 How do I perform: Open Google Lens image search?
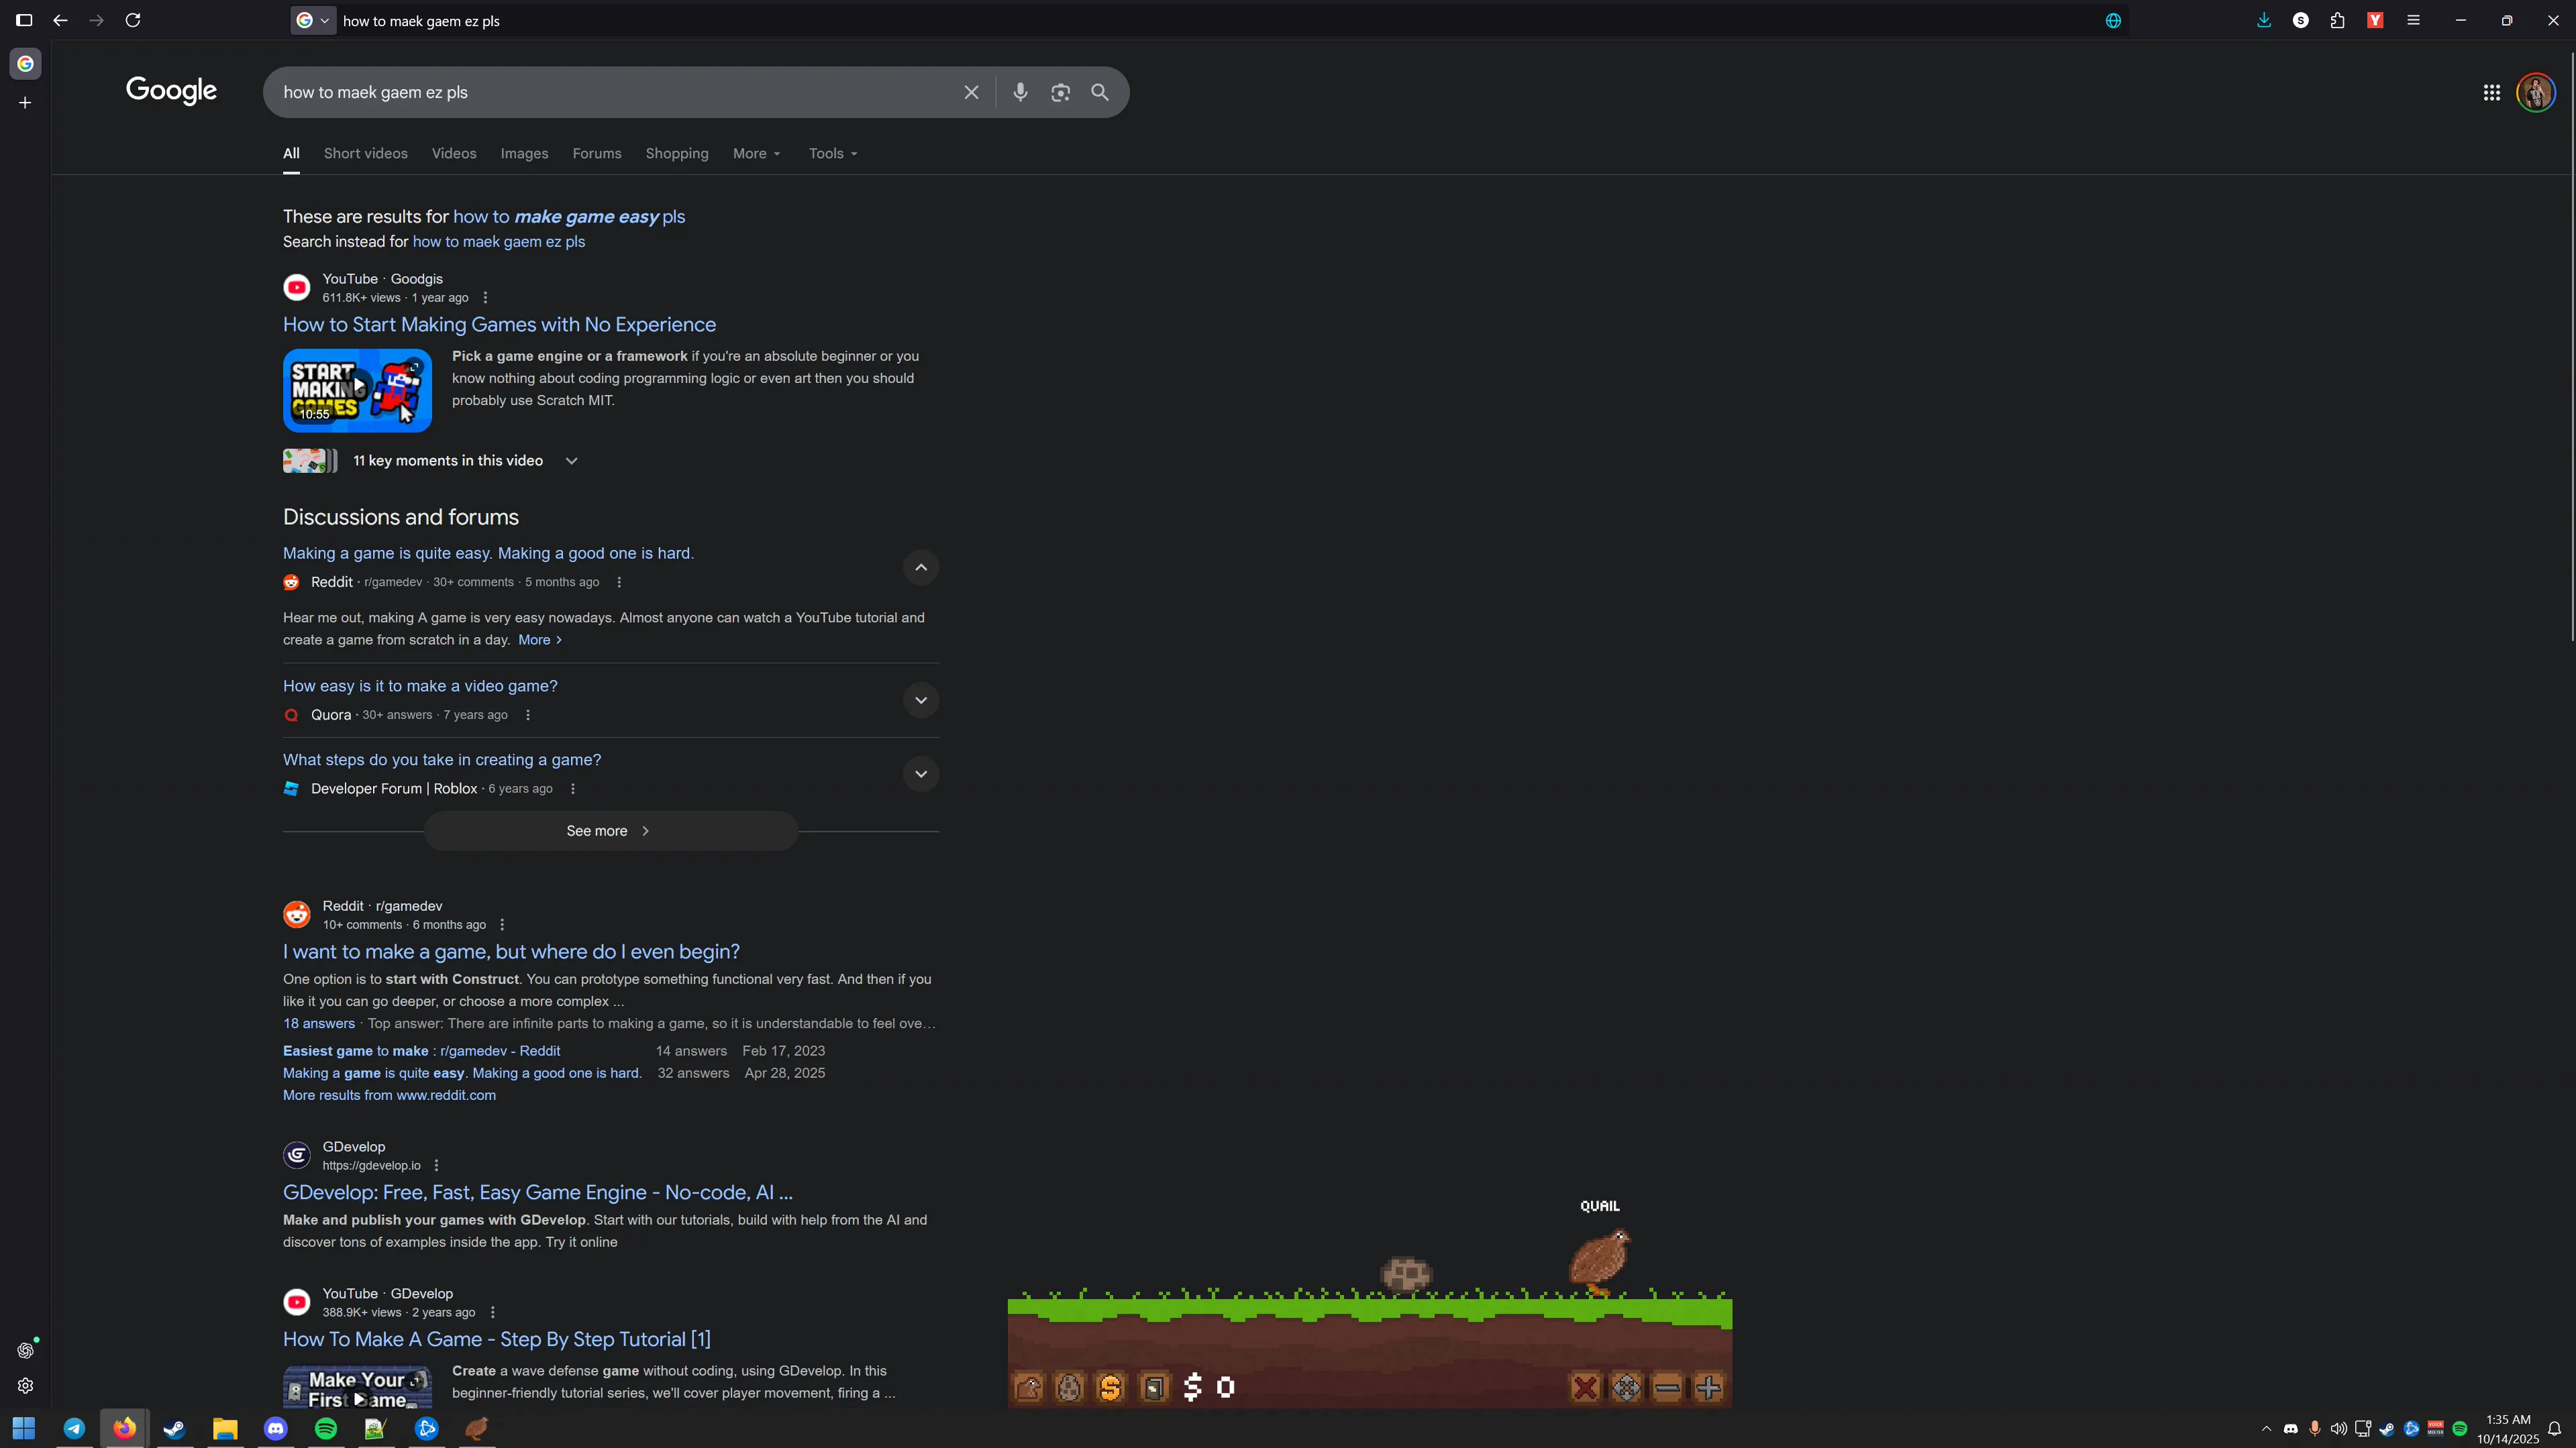tap(1060, 92)
